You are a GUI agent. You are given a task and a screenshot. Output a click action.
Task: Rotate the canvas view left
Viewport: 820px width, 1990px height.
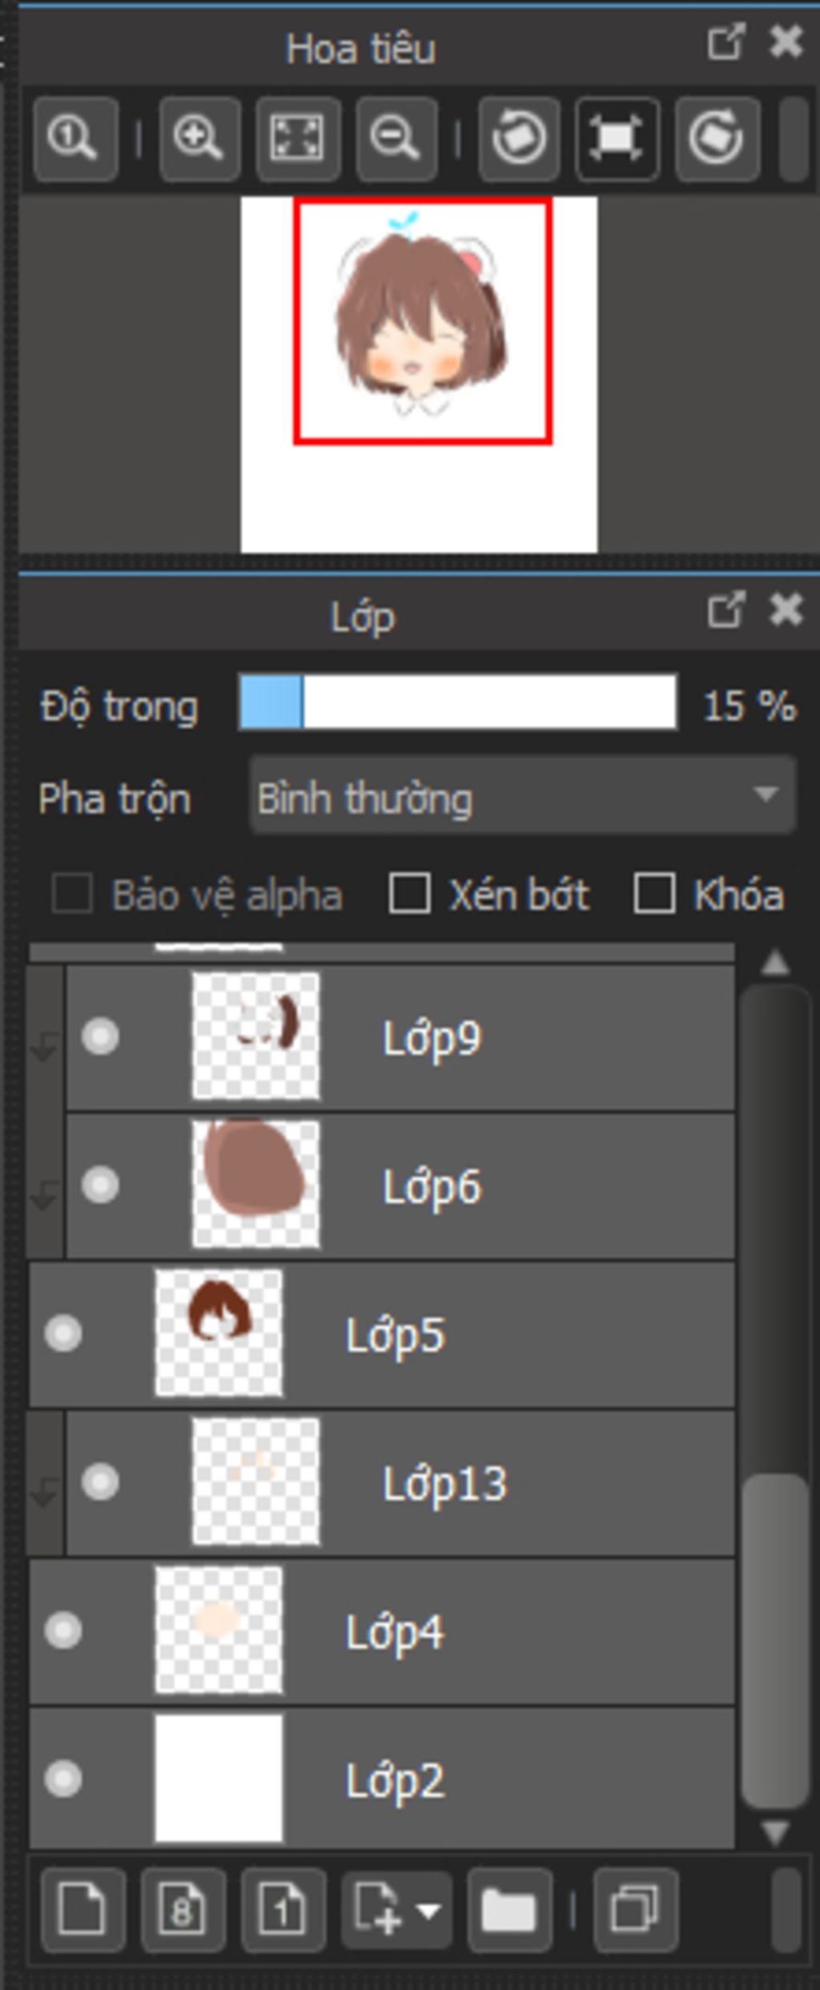tap(519, 139)
